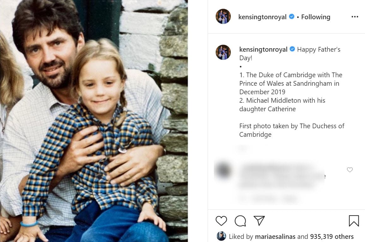Click the verified badge beside the caption username
The width and height of the screenshot is (365, 242).
[x=292, y=49]
